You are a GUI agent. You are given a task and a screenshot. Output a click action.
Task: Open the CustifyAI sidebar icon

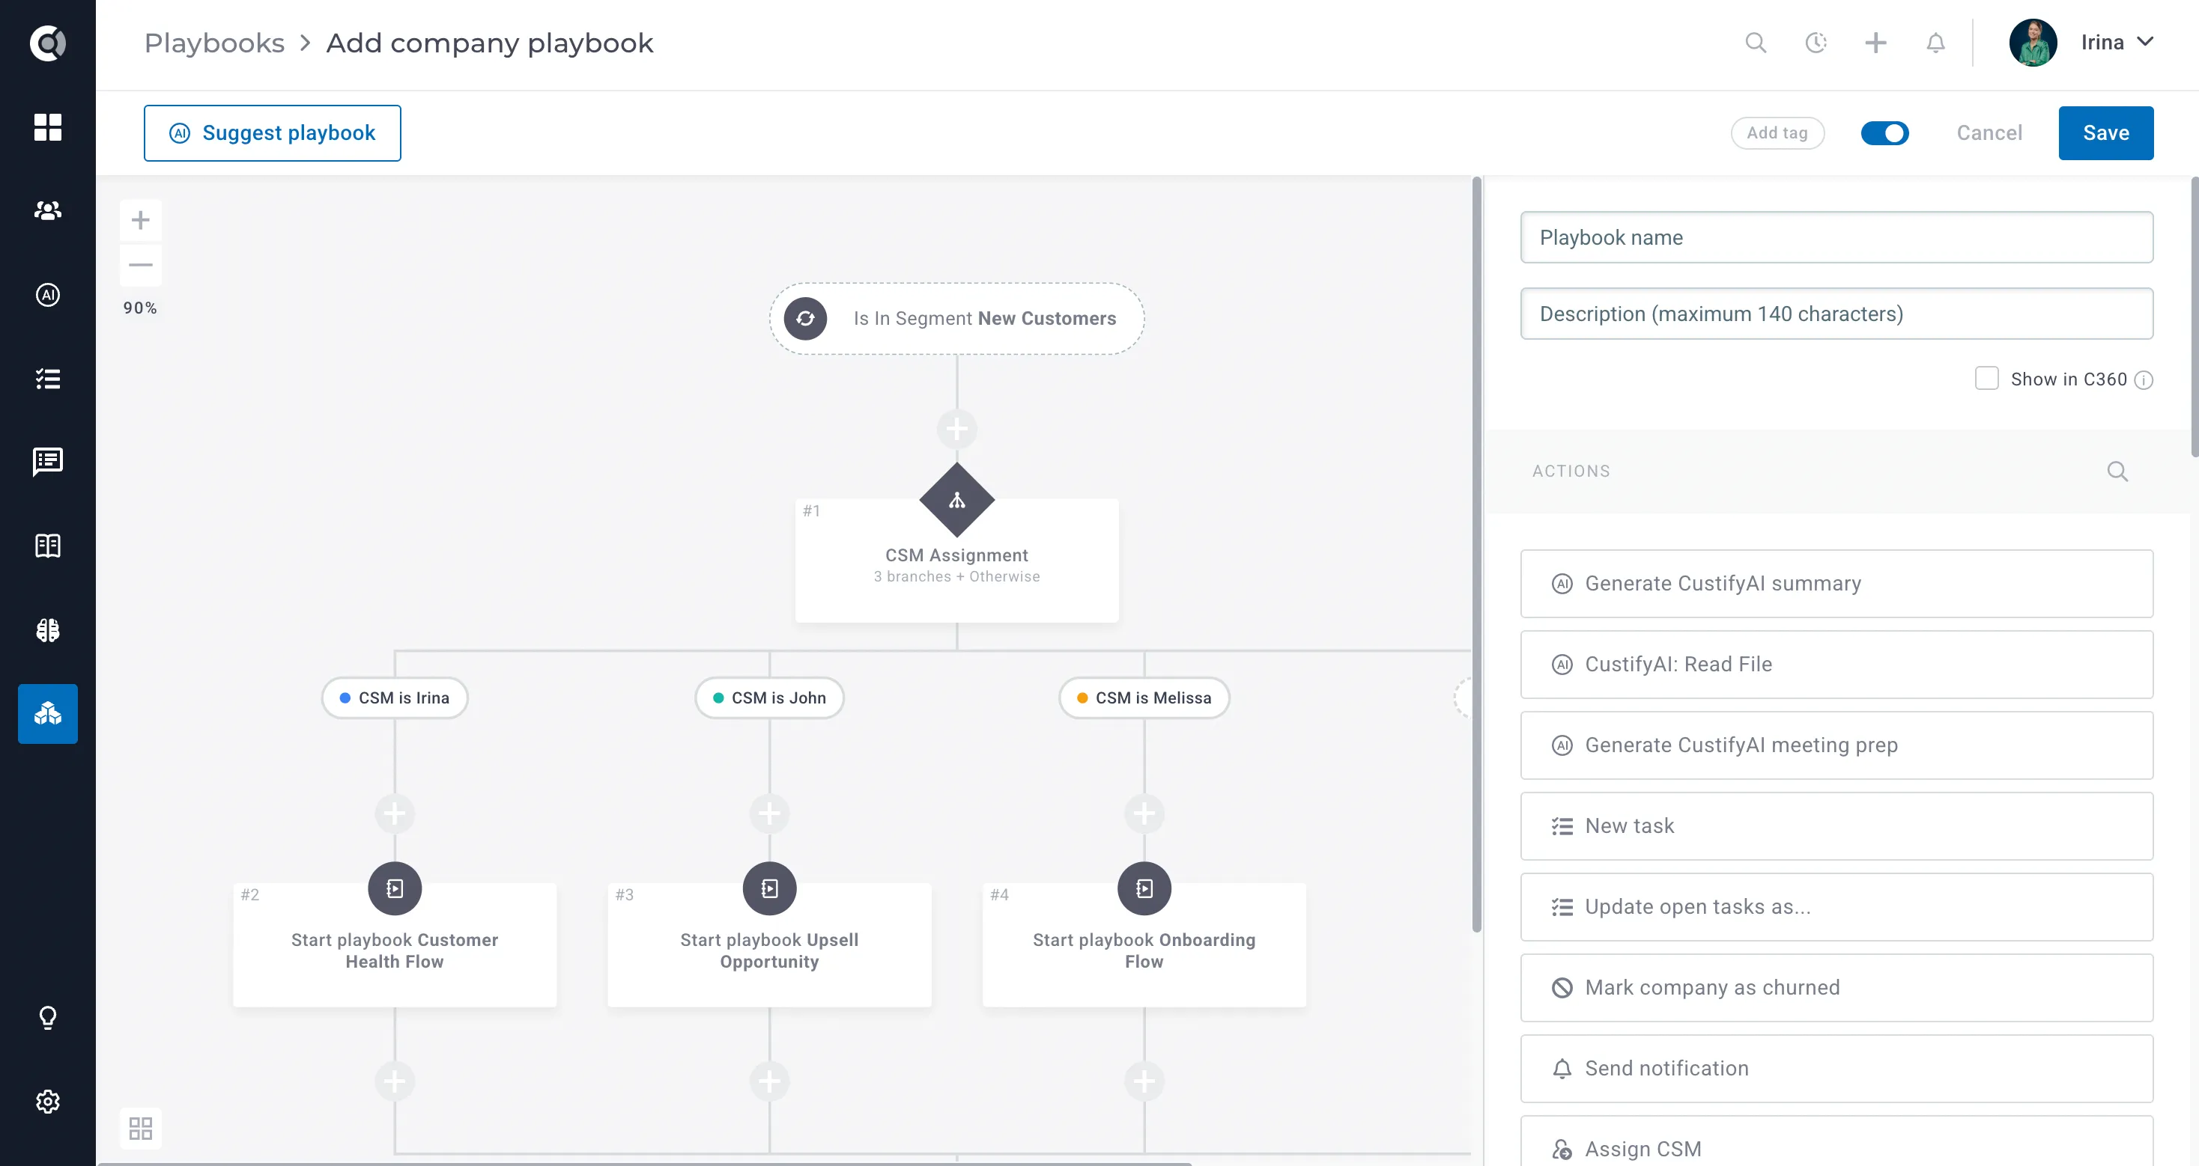(x=48, y=294)
